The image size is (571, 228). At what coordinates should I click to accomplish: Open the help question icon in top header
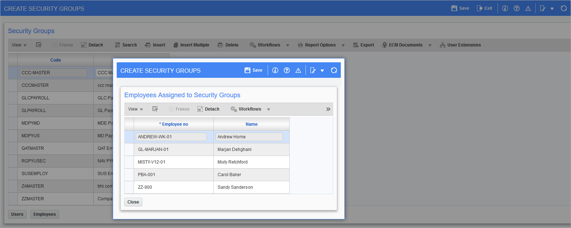click(517, 8)
